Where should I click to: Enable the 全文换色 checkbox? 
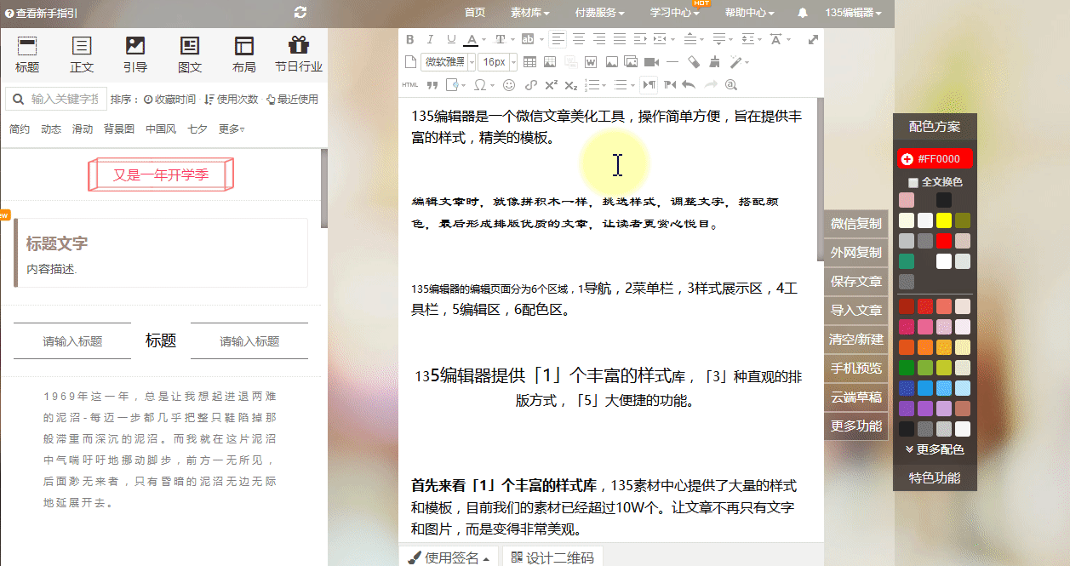click(913, 182)
